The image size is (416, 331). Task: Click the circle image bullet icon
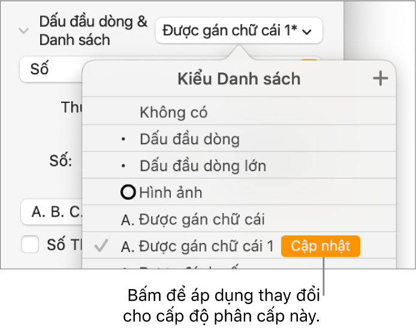[128, 193]
